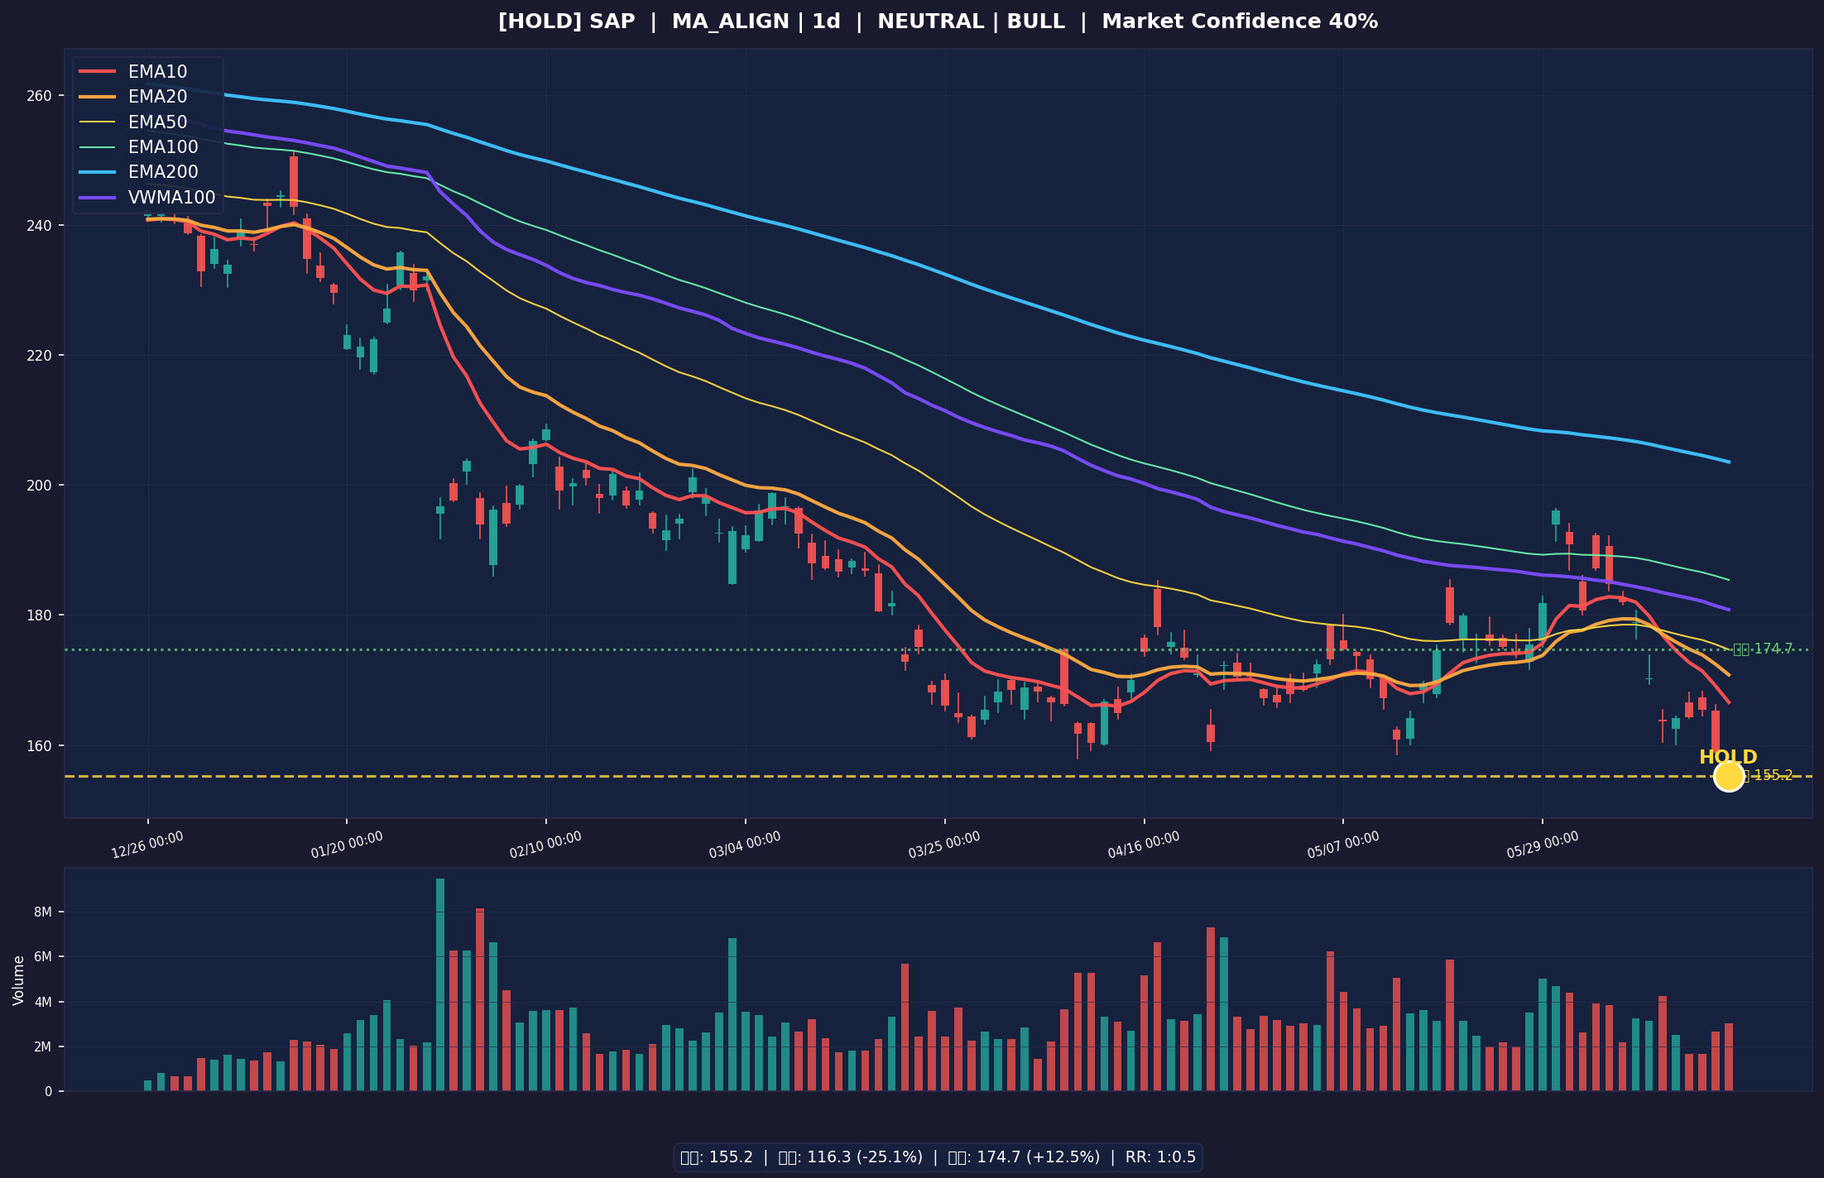
Task: Click the 200 price axis tick label
Action: point(40,486)
